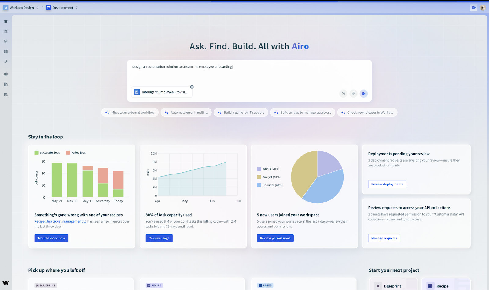Click the Deployments pending your review heading

(399, 154)
